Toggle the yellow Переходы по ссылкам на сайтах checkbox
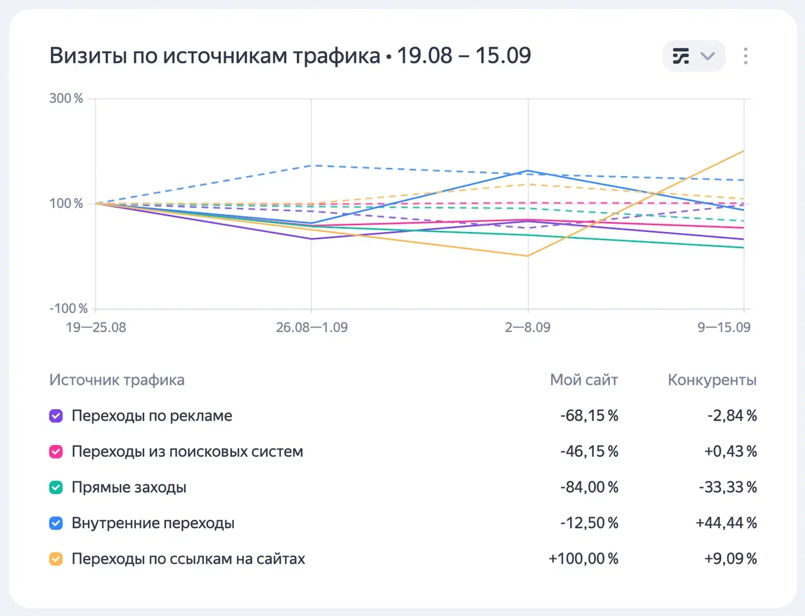Screen dimensions: 805x616 [56, 559]
